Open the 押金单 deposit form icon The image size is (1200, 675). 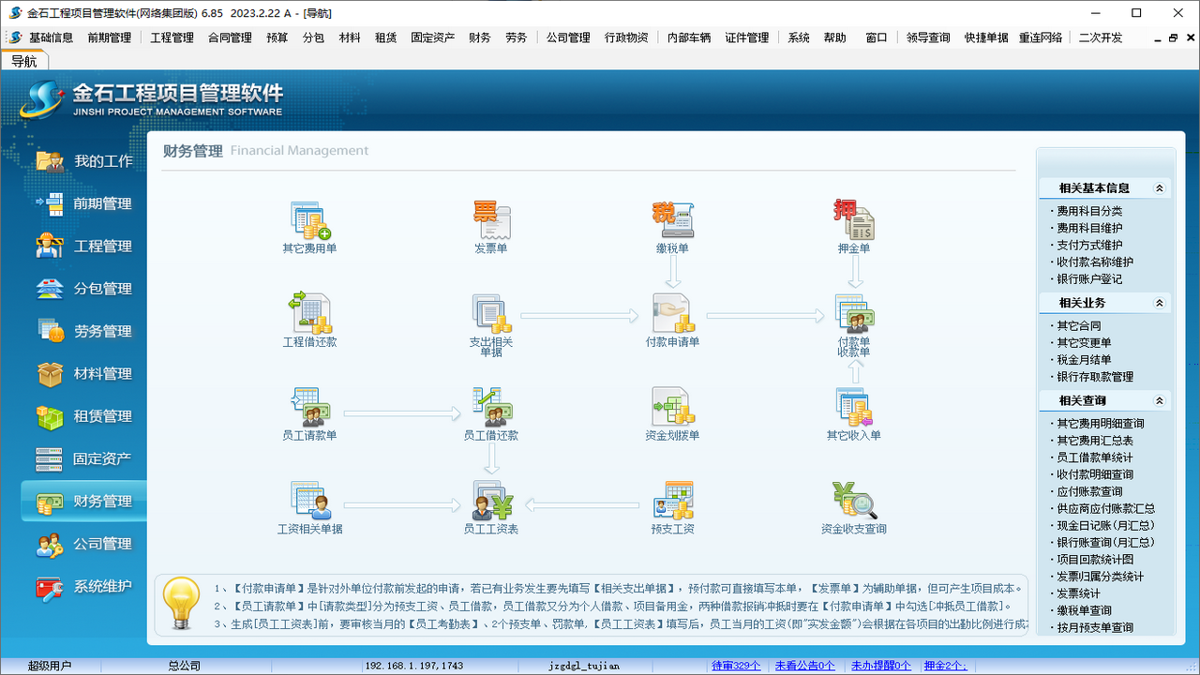click(854, 222)
